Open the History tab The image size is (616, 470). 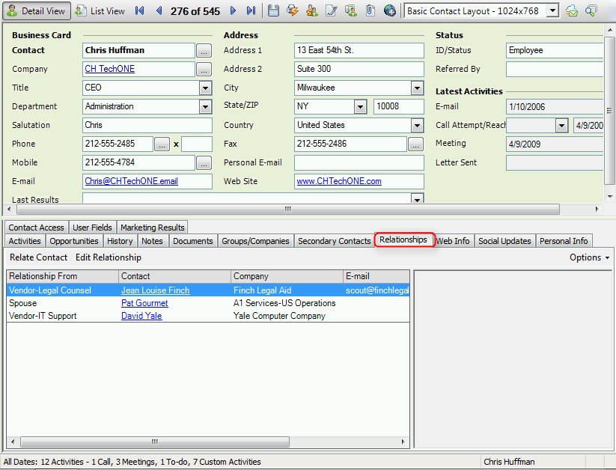click(120, 241)
